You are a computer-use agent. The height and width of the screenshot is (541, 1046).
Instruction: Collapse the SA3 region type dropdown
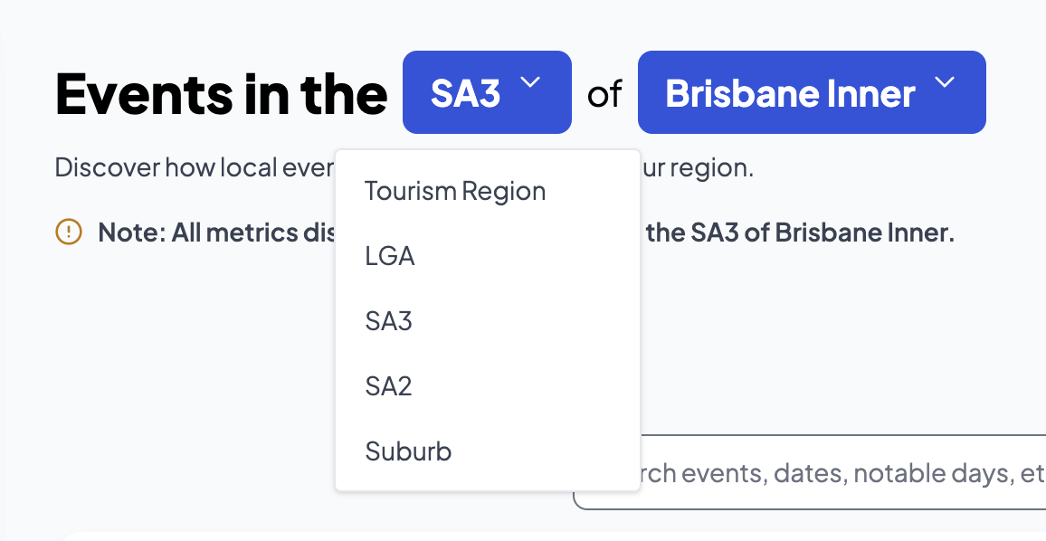click(487, 92)
